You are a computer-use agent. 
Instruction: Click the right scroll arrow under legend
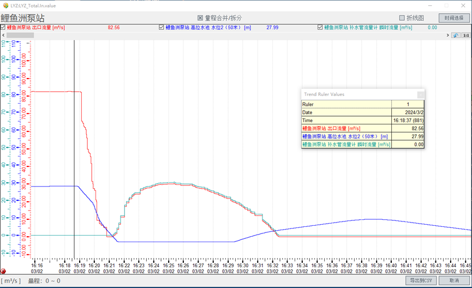[x=449, y=35]
